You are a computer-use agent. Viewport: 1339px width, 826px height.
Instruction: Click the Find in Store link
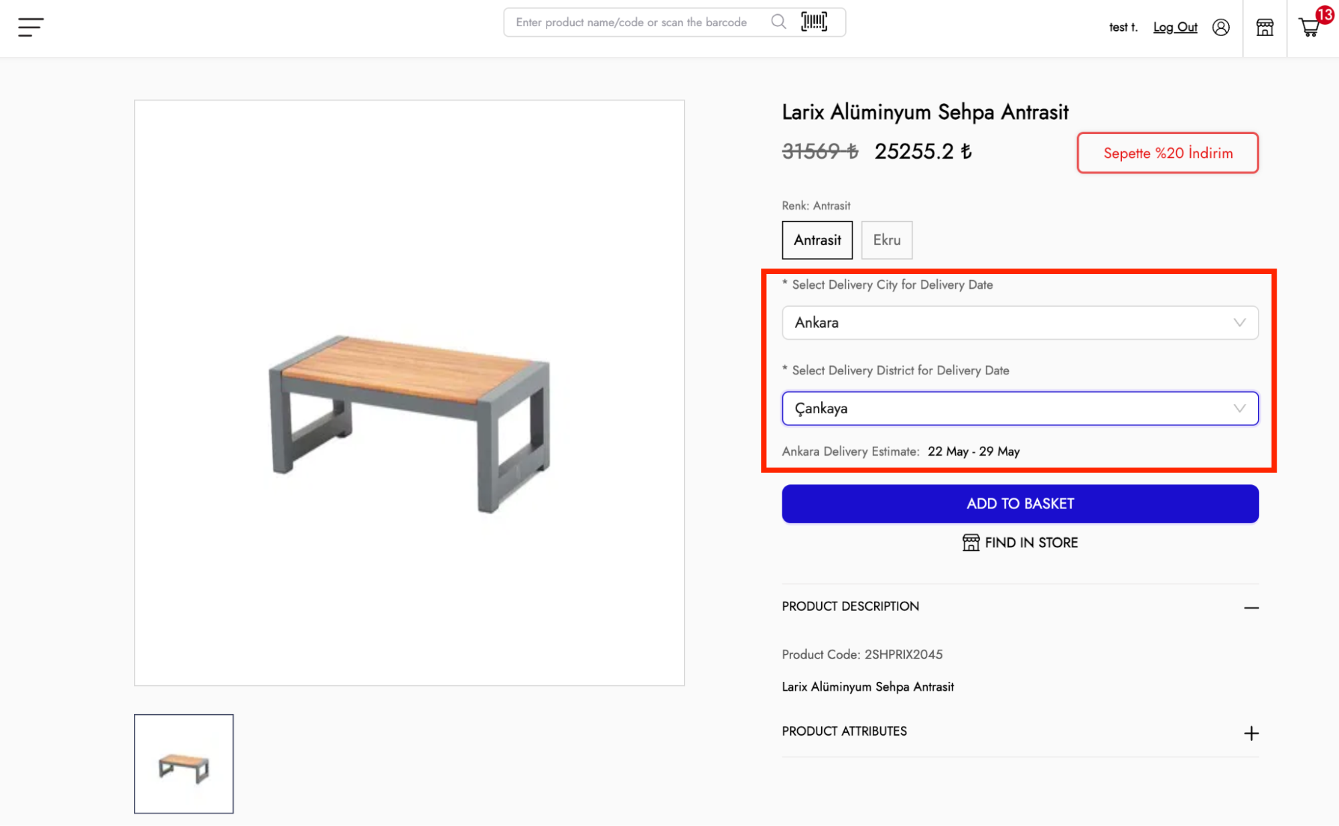(1031, 543)
